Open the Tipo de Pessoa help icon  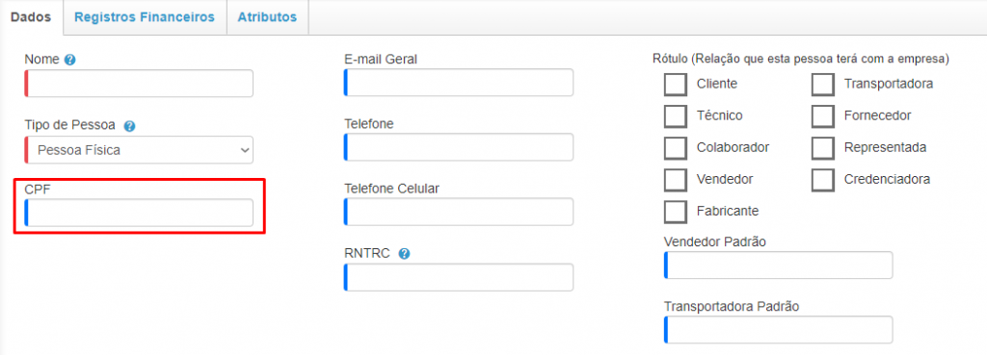(x=129, y=126)
